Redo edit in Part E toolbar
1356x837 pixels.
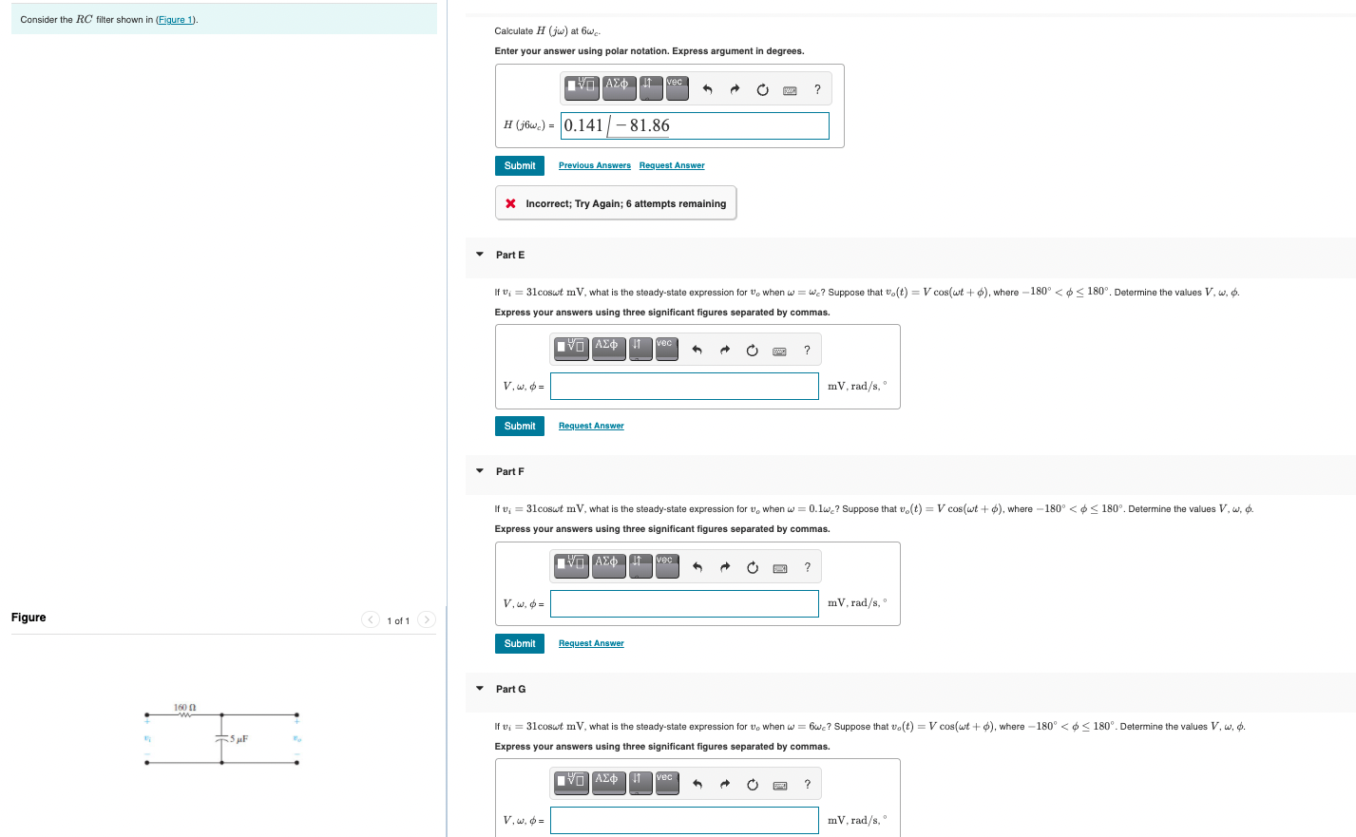pos(724,351)
